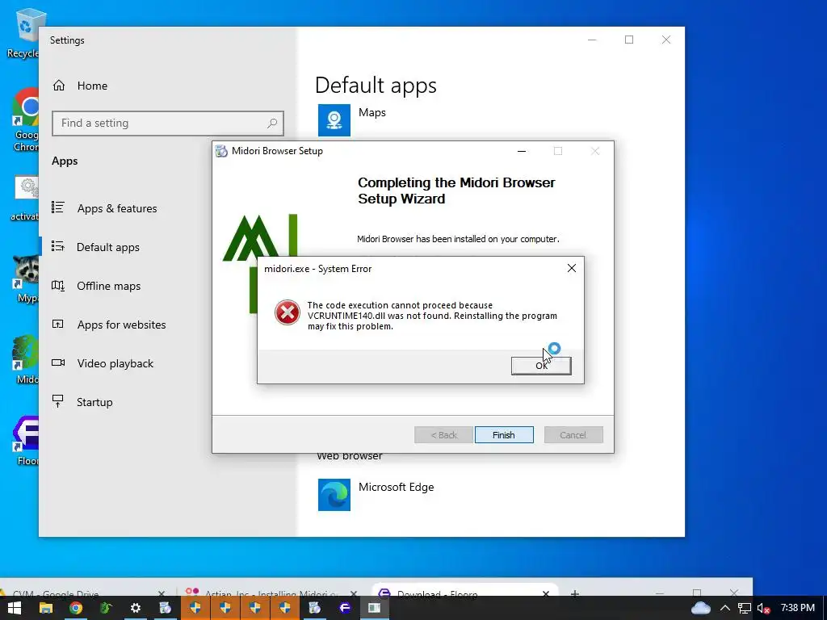Select the Recycle Bin desktop icon
This screenshot has height=620, width=827.
point(23,32)
